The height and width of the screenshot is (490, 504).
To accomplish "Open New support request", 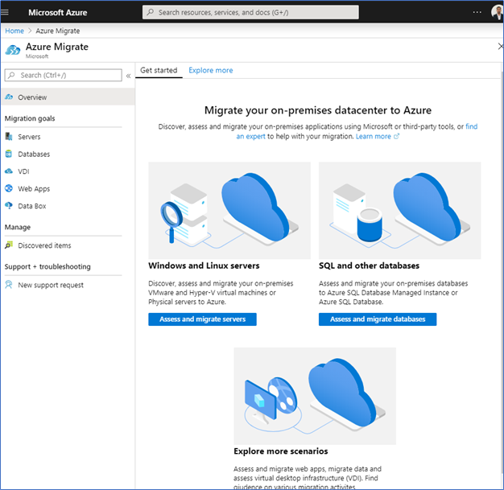I will click(x=51, y=285).
